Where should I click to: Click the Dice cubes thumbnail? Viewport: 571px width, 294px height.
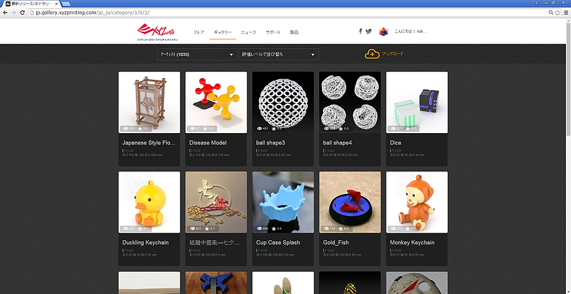417,102
